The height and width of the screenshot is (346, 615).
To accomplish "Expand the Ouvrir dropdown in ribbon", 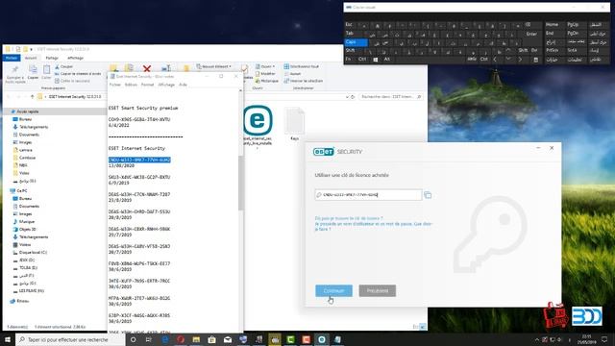I will 265,66.
